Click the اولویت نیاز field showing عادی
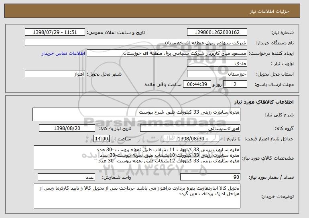Screen dimensions: 309x218 pos(217,64)
